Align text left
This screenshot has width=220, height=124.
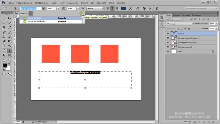point(108,8)
